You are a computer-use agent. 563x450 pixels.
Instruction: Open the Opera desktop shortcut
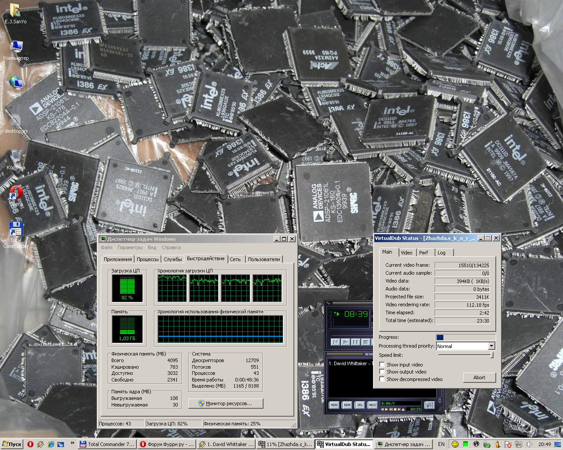pyautogui.click(x=16, y=194)
